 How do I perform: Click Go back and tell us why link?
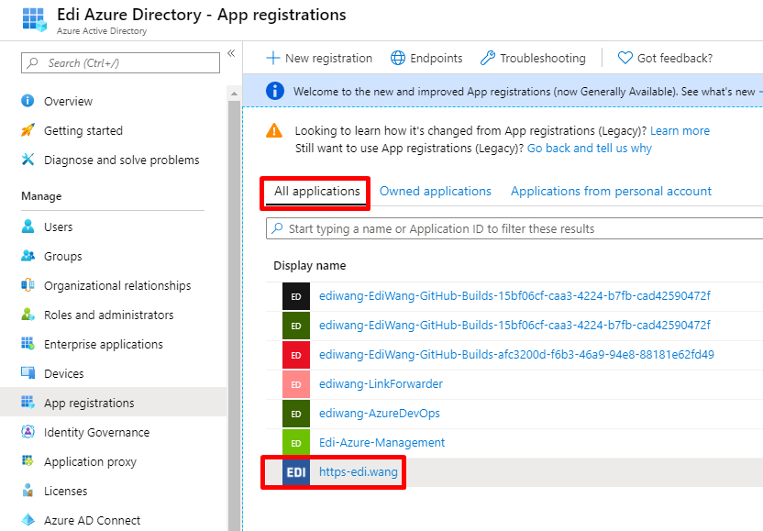point(590,148)
